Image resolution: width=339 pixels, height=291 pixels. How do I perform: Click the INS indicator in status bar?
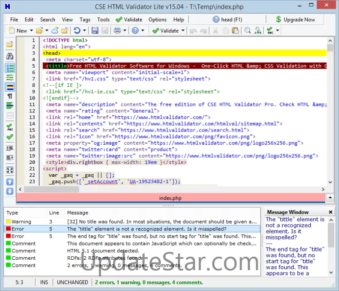point(44,282)
